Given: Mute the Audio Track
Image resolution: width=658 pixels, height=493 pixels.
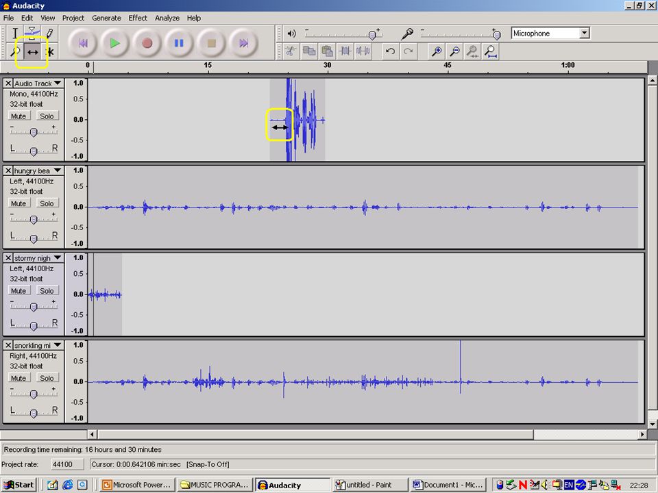Looking at the screenshot, I should [x=19, y=116].
